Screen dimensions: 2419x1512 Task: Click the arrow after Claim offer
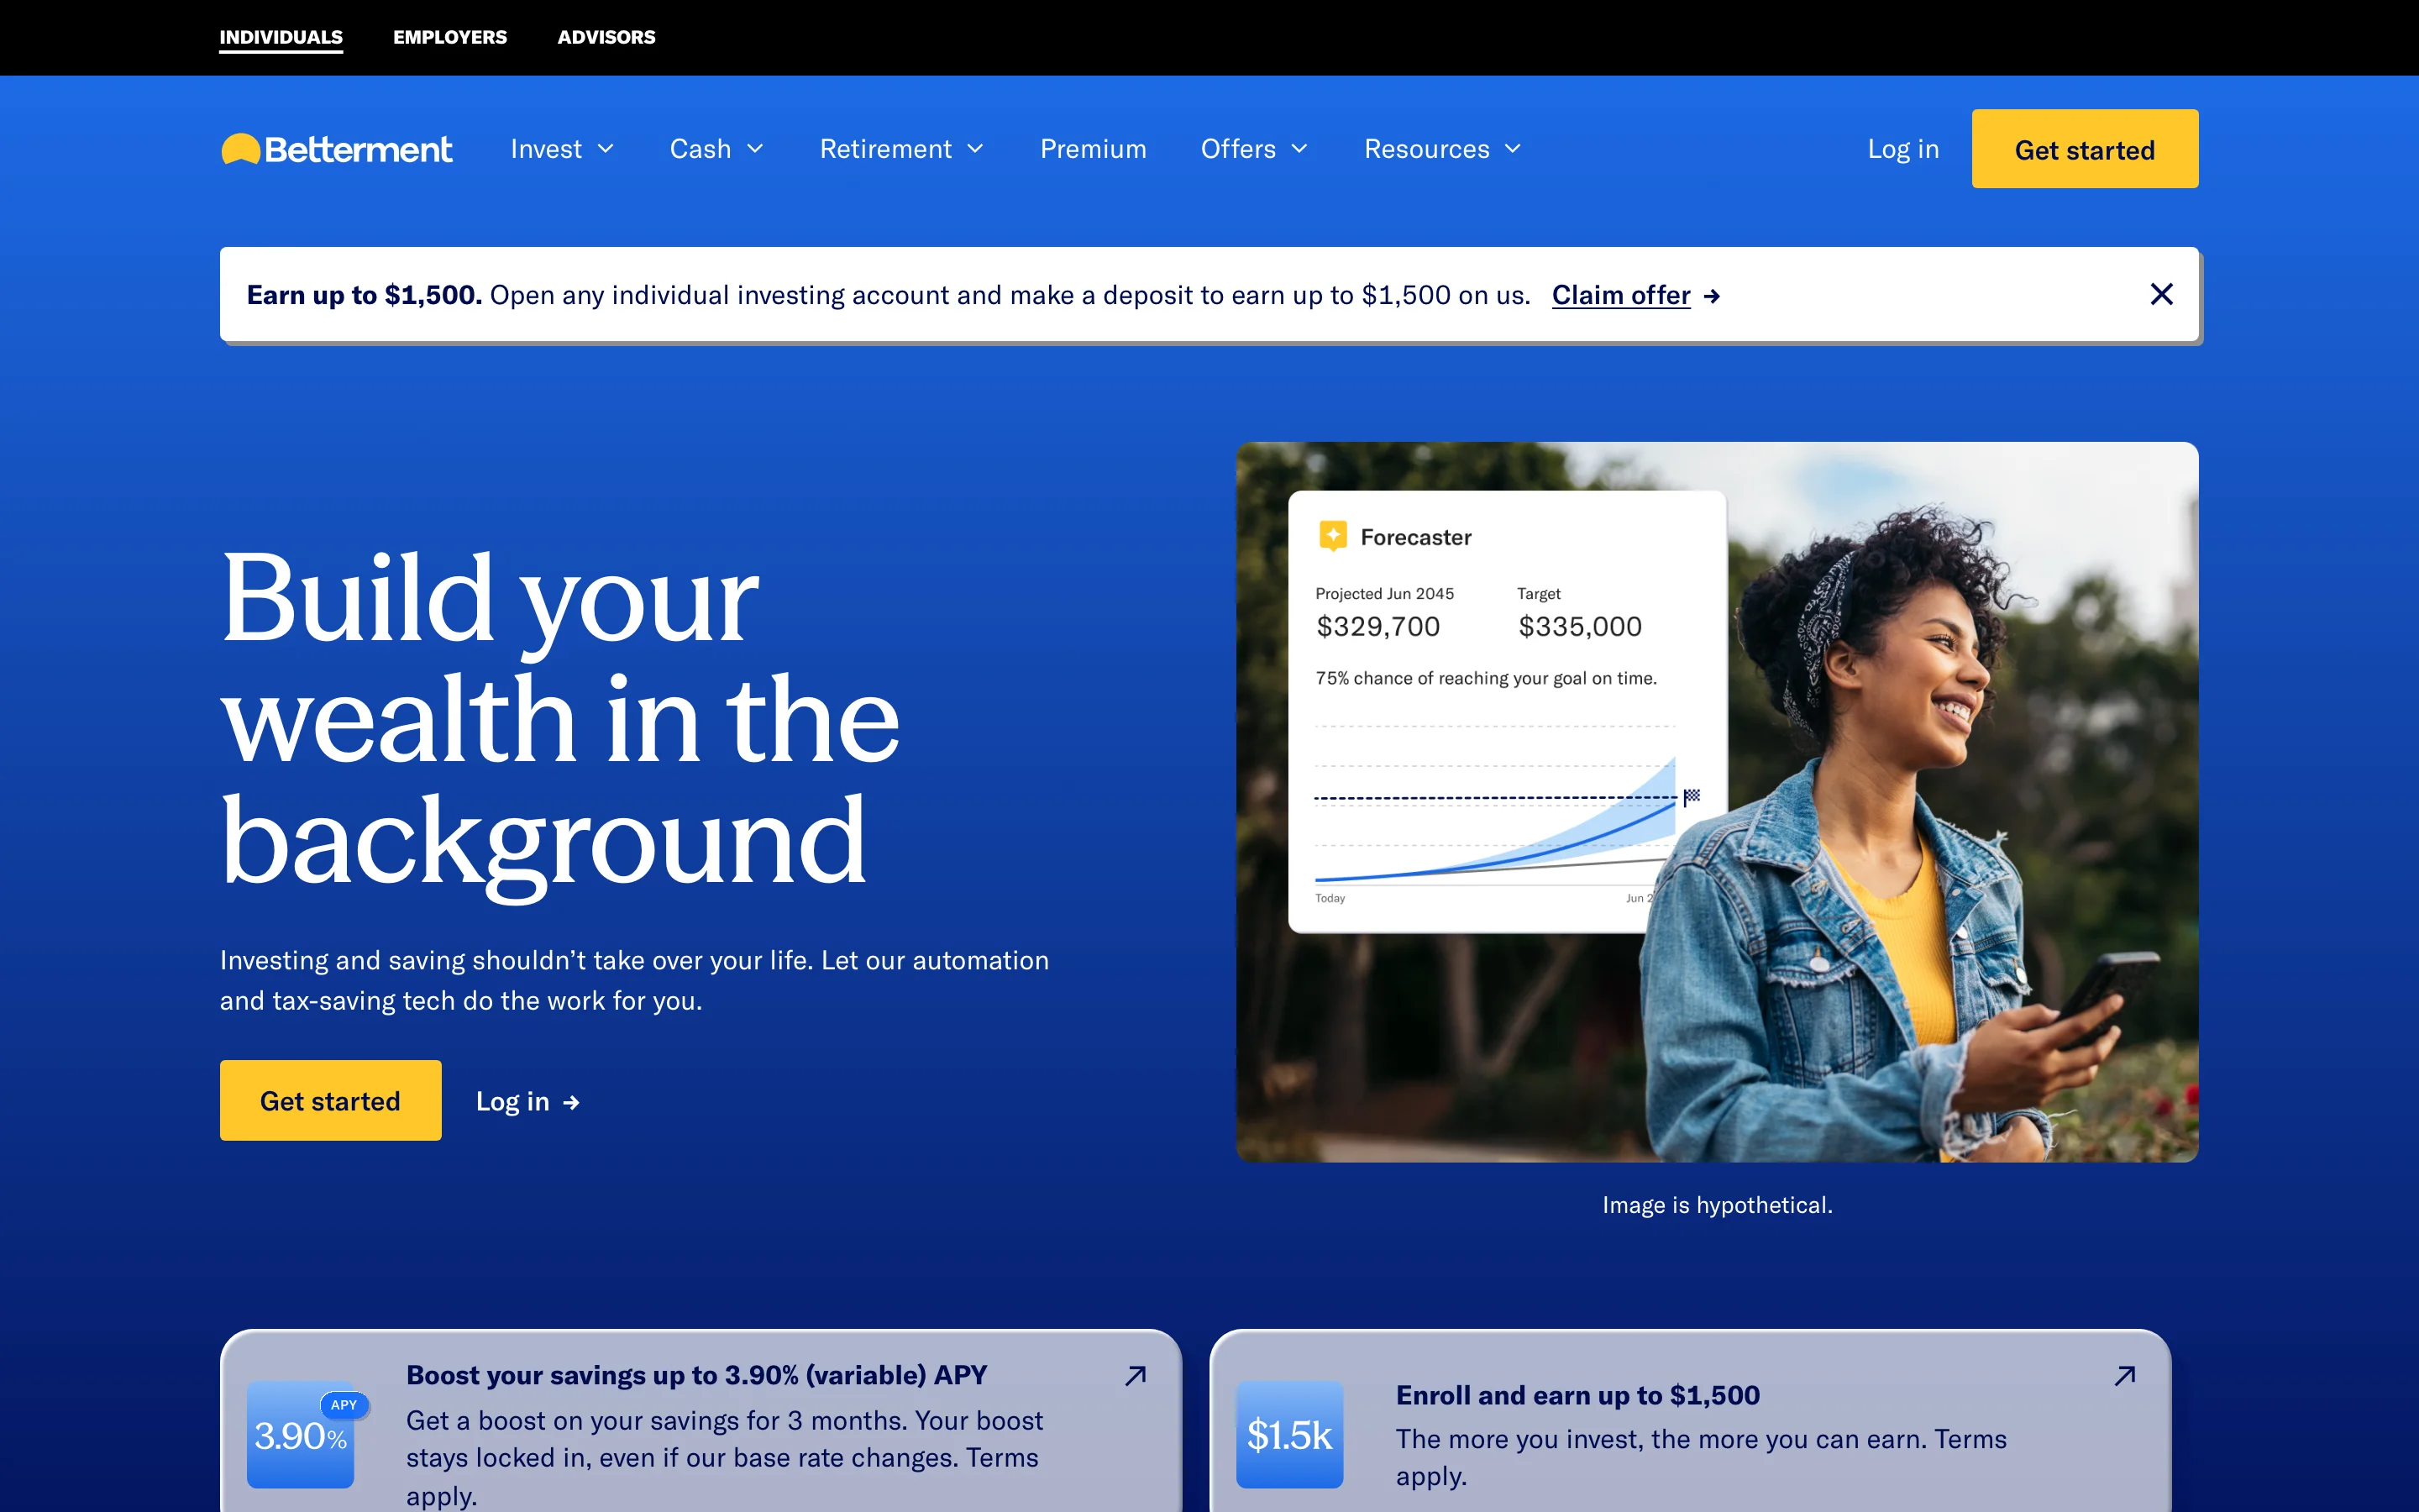1711,295
